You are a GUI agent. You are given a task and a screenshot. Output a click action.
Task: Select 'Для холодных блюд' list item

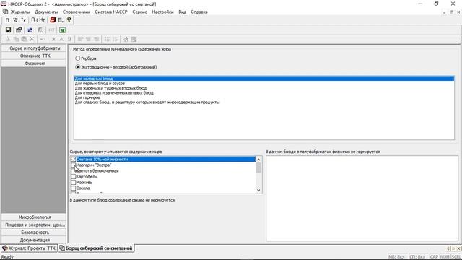[264, 79]
